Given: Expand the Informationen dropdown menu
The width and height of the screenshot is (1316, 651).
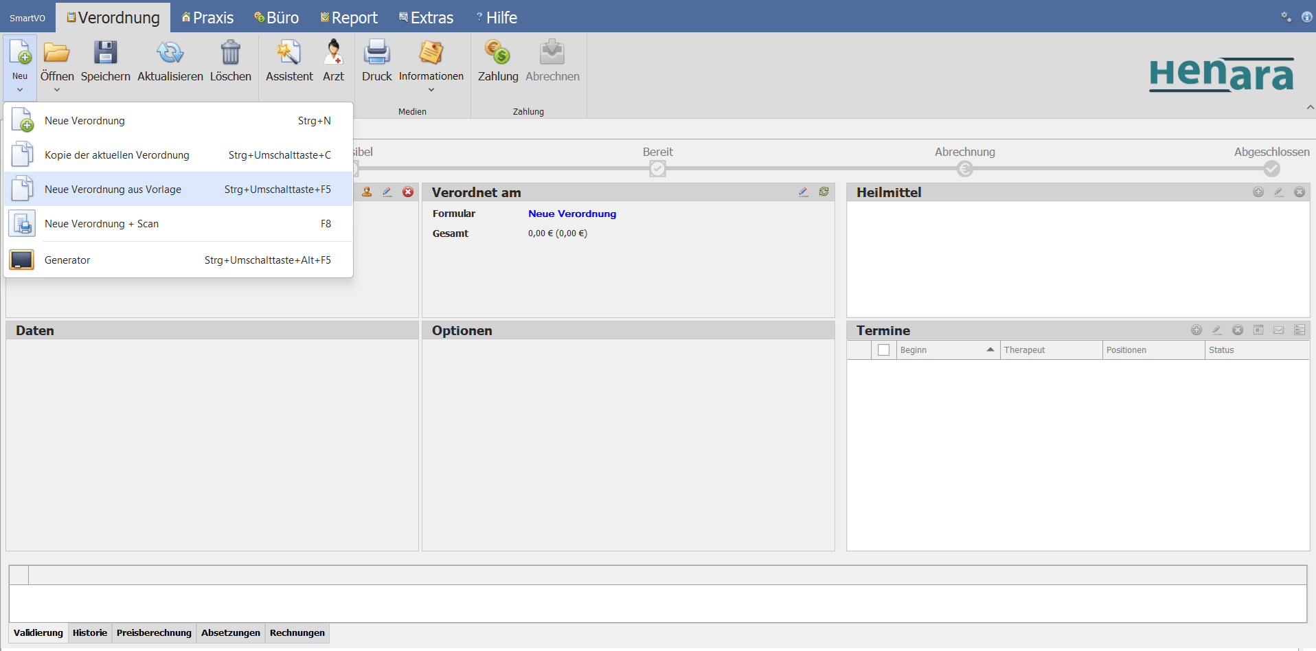Looking at the screenshot, I should (431, 89).
